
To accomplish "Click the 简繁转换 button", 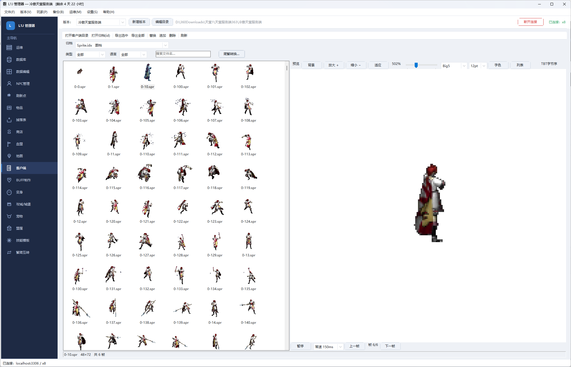I will point(231,54).
